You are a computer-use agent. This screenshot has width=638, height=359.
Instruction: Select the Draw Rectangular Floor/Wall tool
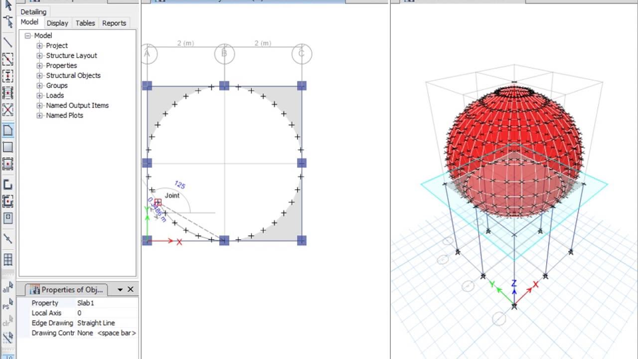(x=8, y=147)
